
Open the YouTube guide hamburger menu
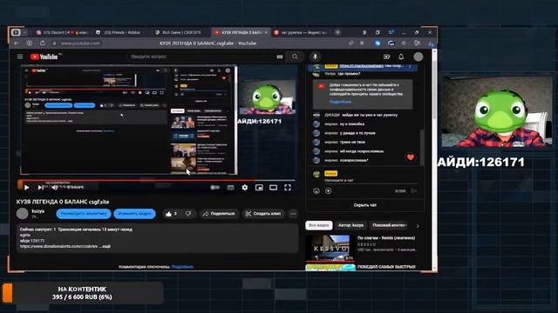20,57
